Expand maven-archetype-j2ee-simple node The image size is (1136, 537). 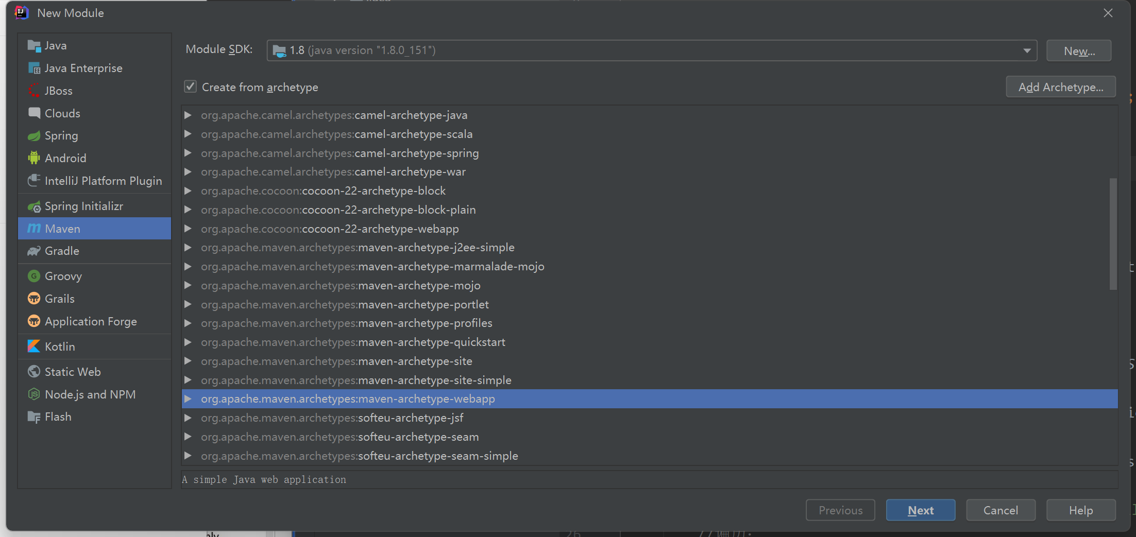188,247
